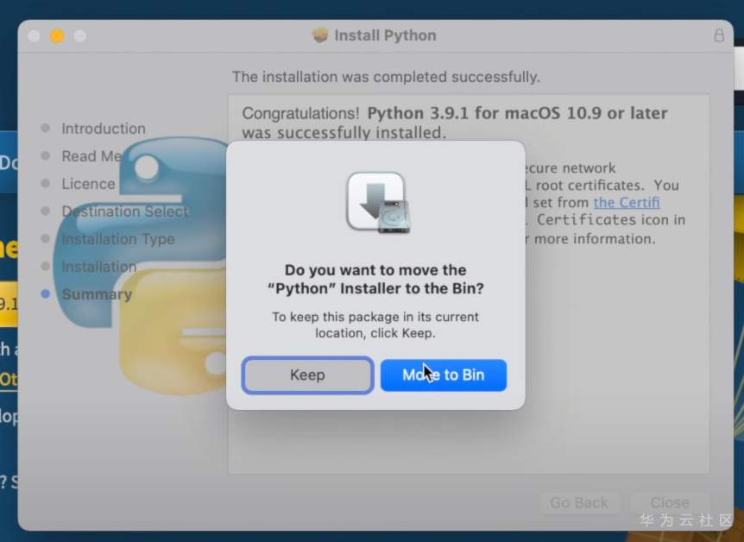Select the Introduction step

click(104, 128)
